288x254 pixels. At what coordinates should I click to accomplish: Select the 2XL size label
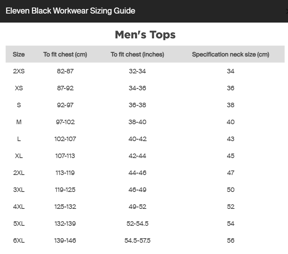coord(19,173)
